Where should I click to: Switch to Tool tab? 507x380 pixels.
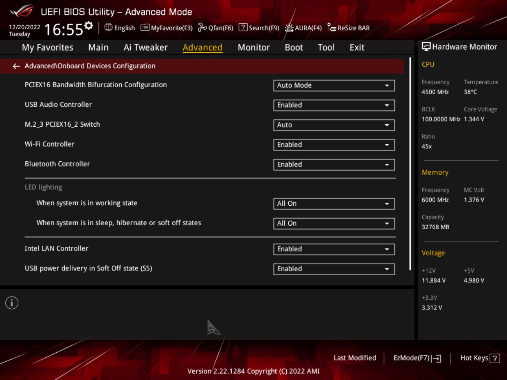(x=326, y=48)
